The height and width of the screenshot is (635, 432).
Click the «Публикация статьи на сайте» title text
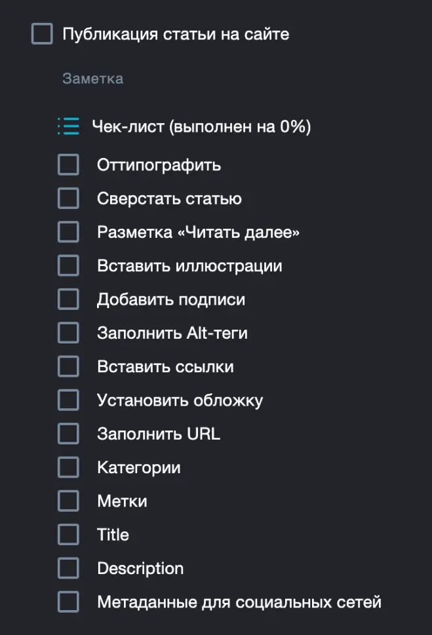[174, 34]
